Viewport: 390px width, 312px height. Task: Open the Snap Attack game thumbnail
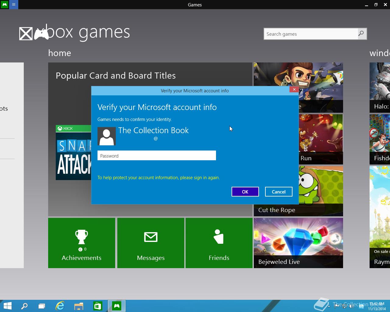73,152
